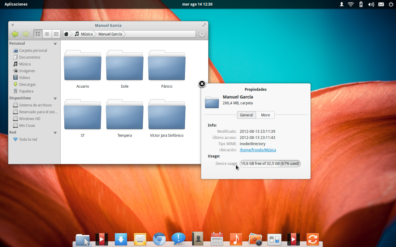Follow the /home/froodo/Música link
Screen dimensions: 396x247
click(x=258, y=150)
